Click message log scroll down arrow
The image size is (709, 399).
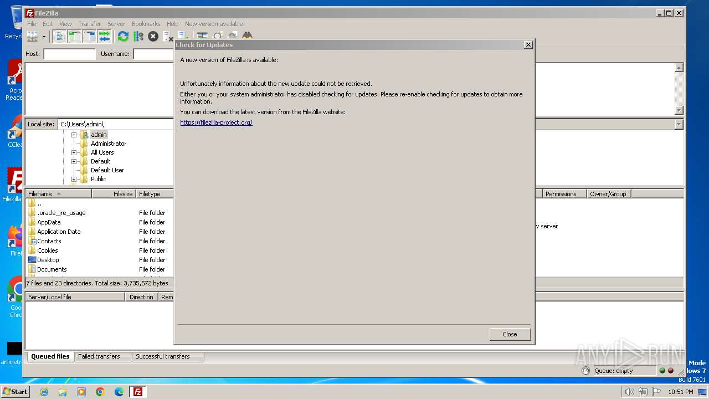tap(679, 110)
